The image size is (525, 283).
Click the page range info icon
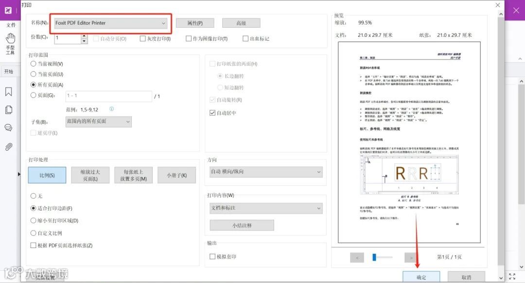pos(111,109)
